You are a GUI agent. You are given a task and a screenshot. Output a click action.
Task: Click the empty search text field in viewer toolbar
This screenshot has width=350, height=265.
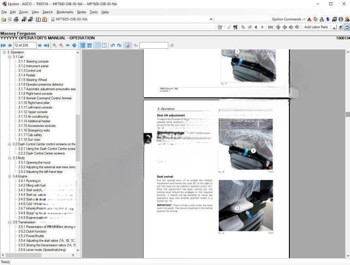tap(154, 45)
